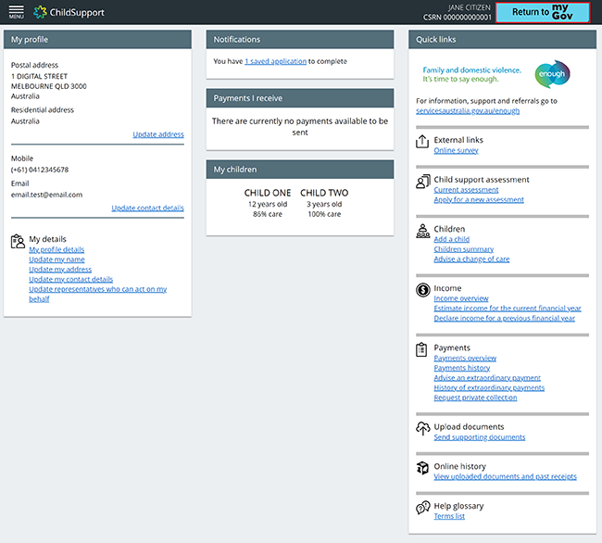Open My profile details link
The width and height of the screenshot is (602, 543).
coord(56,249)
